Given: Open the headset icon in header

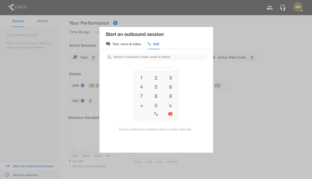Looking at the screenshot, I should (x=283, y=8).
